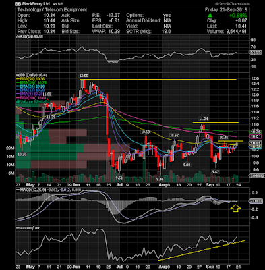Viewport: 265px width, 270px height.
Task: Click the SCTR (Mid) value 18.0
Action: coord(167,32)
